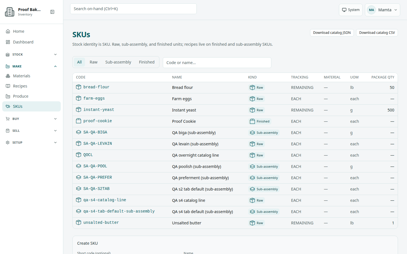This screenshot has width=407, height=254.
Task: Click Download catalog JSON button
Action: [x=332, y=33]
